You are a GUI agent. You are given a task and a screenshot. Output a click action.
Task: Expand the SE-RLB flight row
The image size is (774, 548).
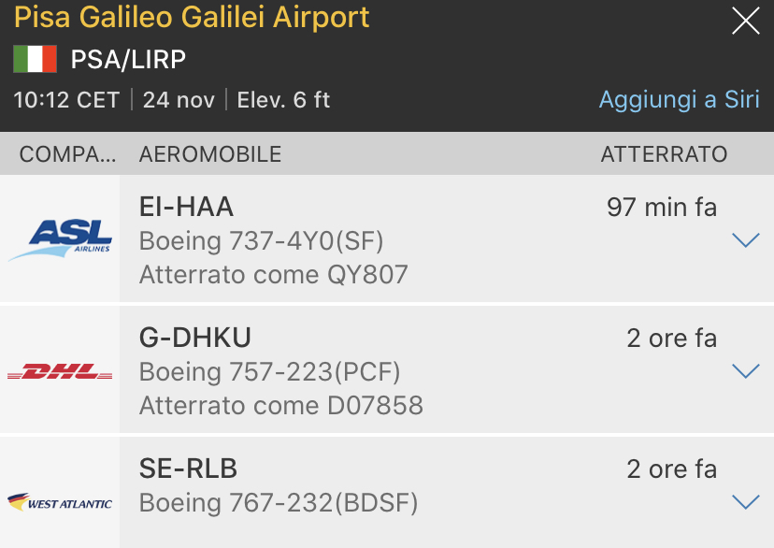[x=745, y=502]
